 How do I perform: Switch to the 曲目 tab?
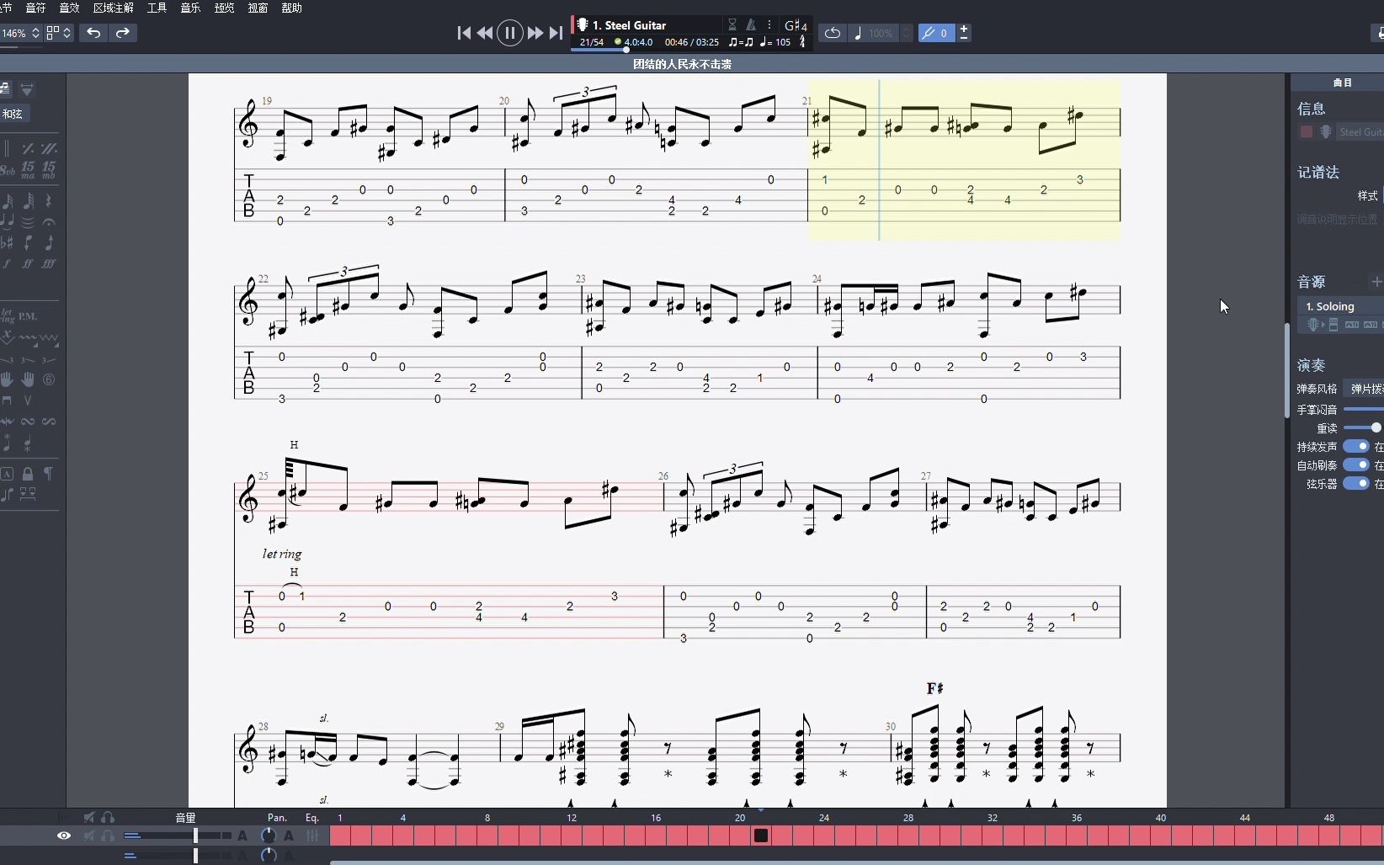(1342, 82)
